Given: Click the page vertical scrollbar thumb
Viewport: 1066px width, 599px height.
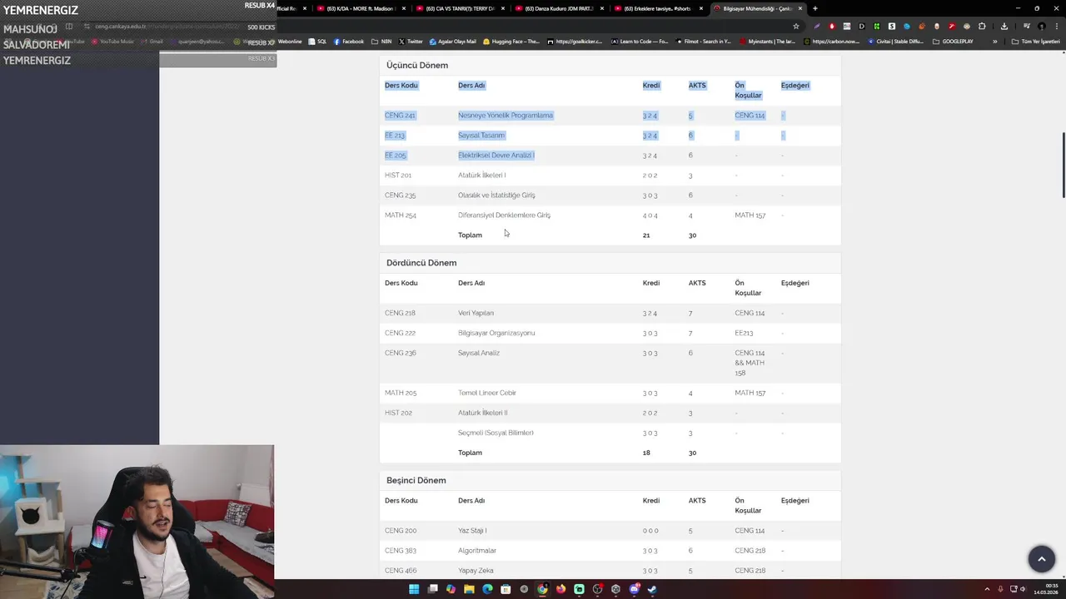Looking at the screenshot, I should pos(1063,165).
